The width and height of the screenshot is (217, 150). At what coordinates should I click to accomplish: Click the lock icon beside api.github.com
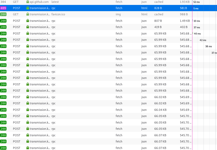[28, 2]
